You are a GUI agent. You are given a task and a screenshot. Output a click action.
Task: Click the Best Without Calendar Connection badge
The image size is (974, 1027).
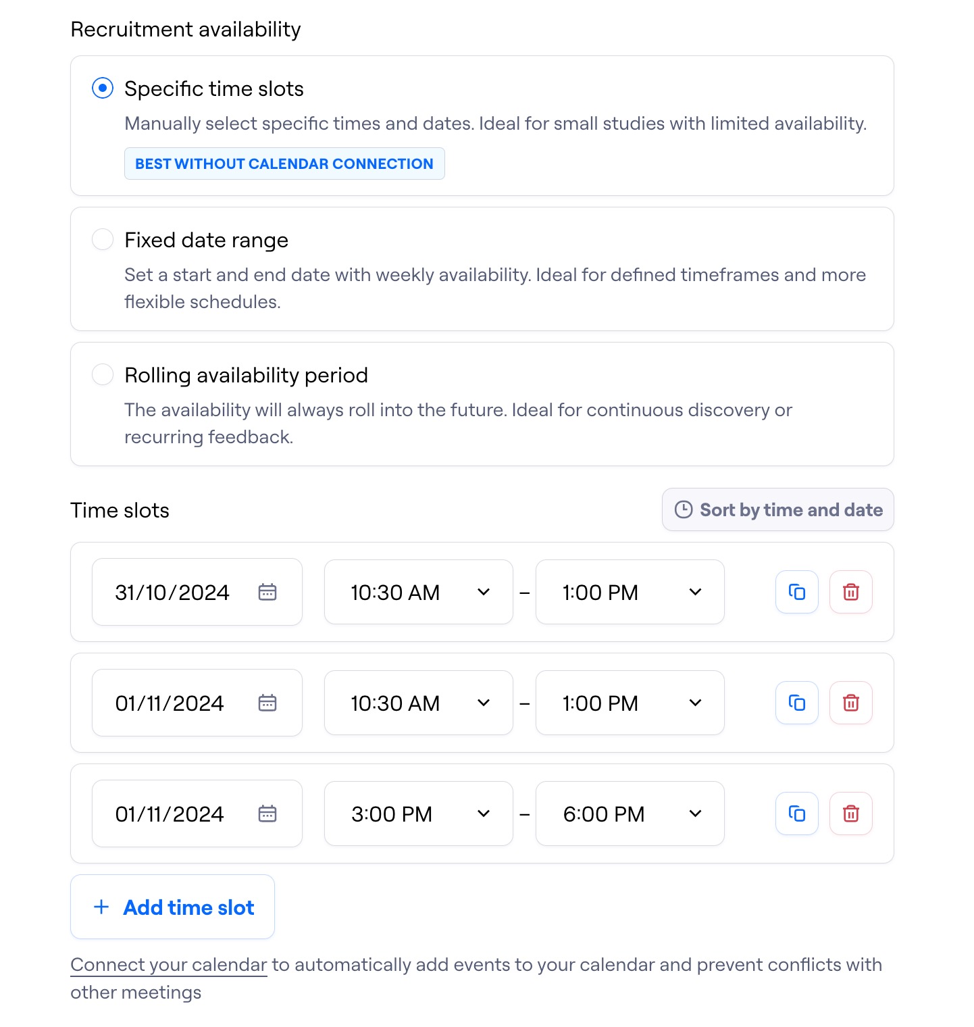pos(284,164)
